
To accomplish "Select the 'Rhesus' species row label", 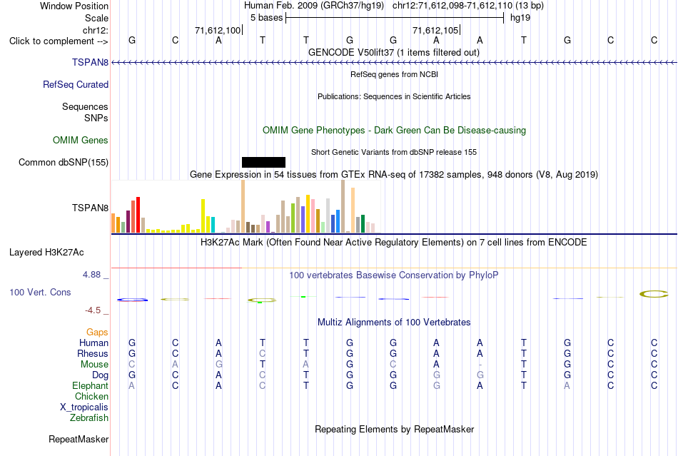I will [93, 353].
